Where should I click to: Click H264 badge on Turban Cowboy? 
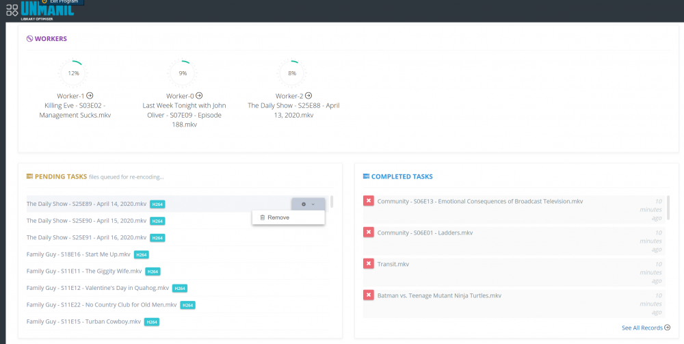click(x=151, y=321)
